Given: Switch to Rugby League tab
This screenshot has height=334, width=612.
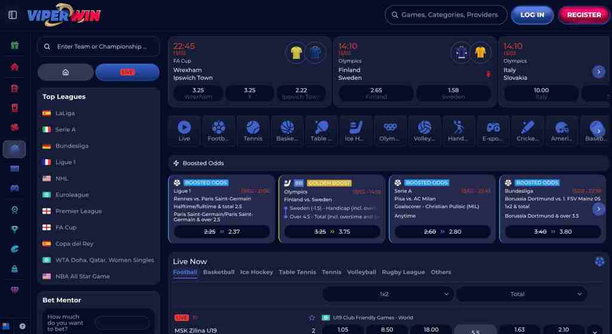Looking at the screenshot, I should click(403, 272).
